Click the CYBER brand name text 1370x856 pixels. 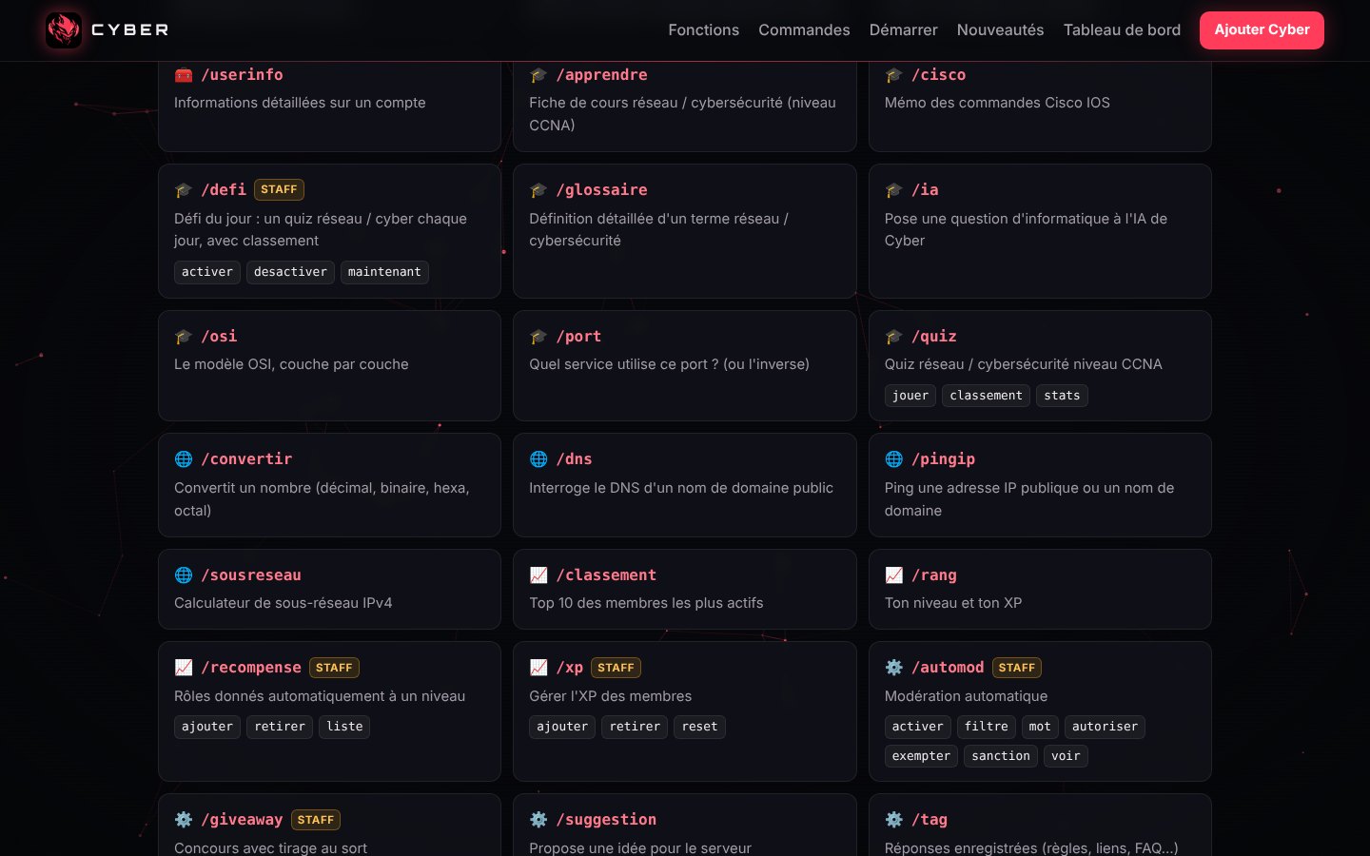tap(130, 30)
